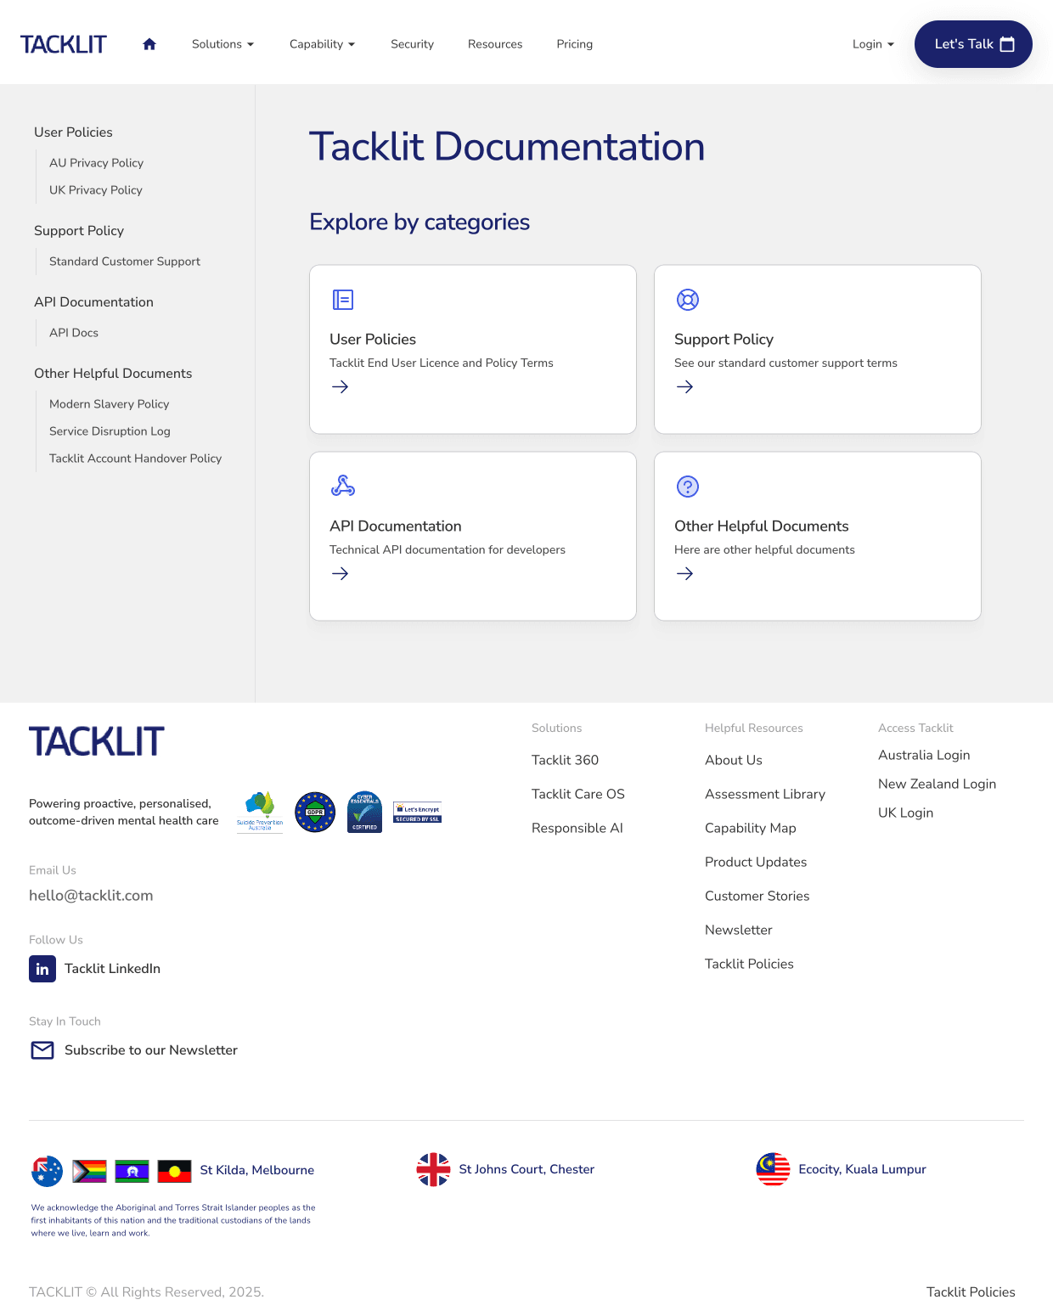Click the Support Policy lifebuoy icon

click(688, 300)
